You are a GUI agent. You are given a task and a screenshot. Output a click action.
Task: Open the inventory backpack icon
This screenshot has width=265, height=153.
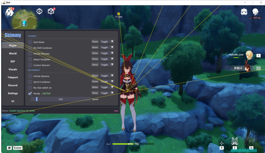tap(244, 12)
